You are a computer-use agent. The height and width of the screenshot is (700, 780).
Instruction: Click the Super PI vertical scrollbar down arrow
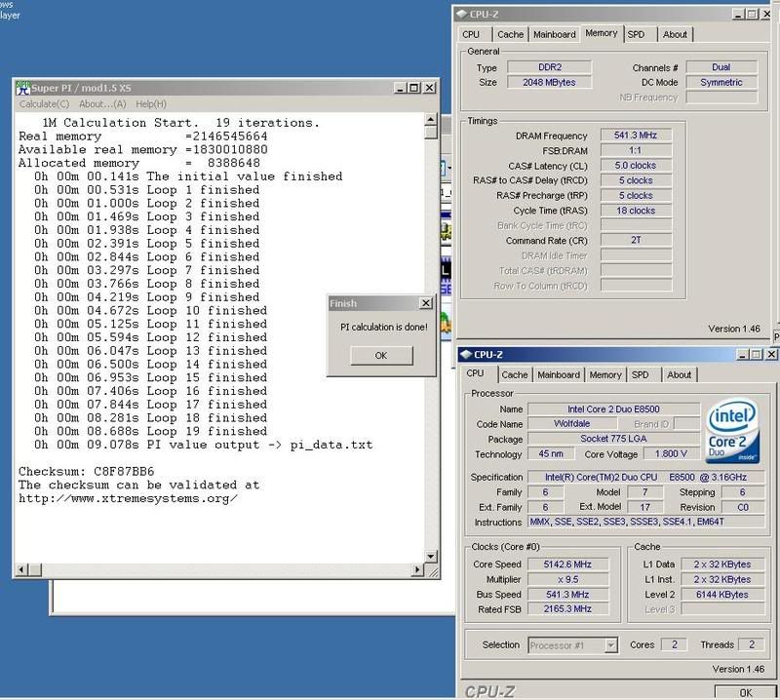pos(431,557)
